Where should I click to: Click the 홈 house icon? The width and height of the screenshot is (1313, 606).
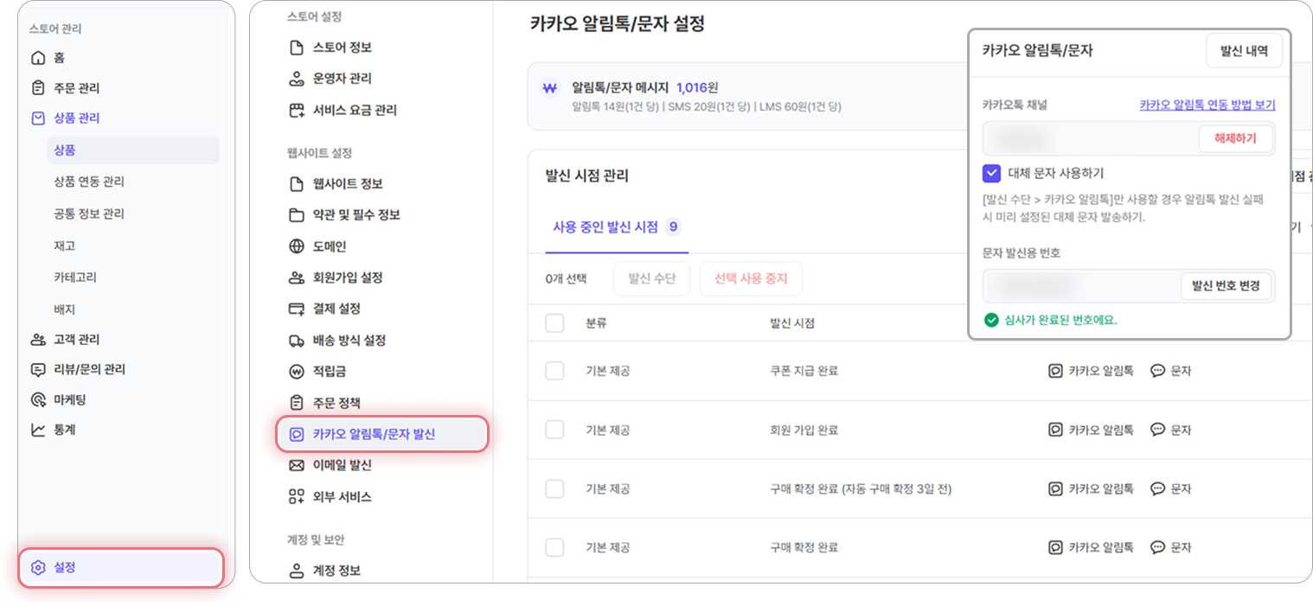tap(38, 58)
